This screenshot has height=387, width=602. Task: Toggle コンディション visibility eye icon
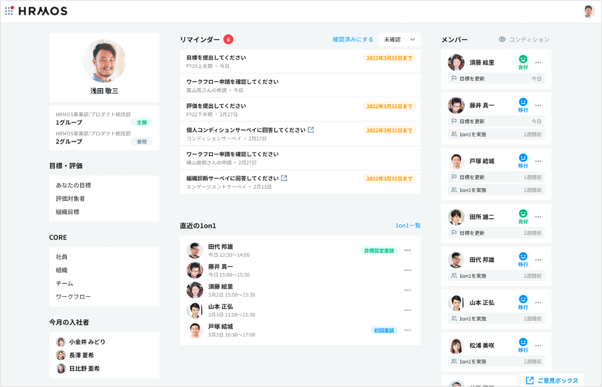pyautogui.click(x=503, y=40)
